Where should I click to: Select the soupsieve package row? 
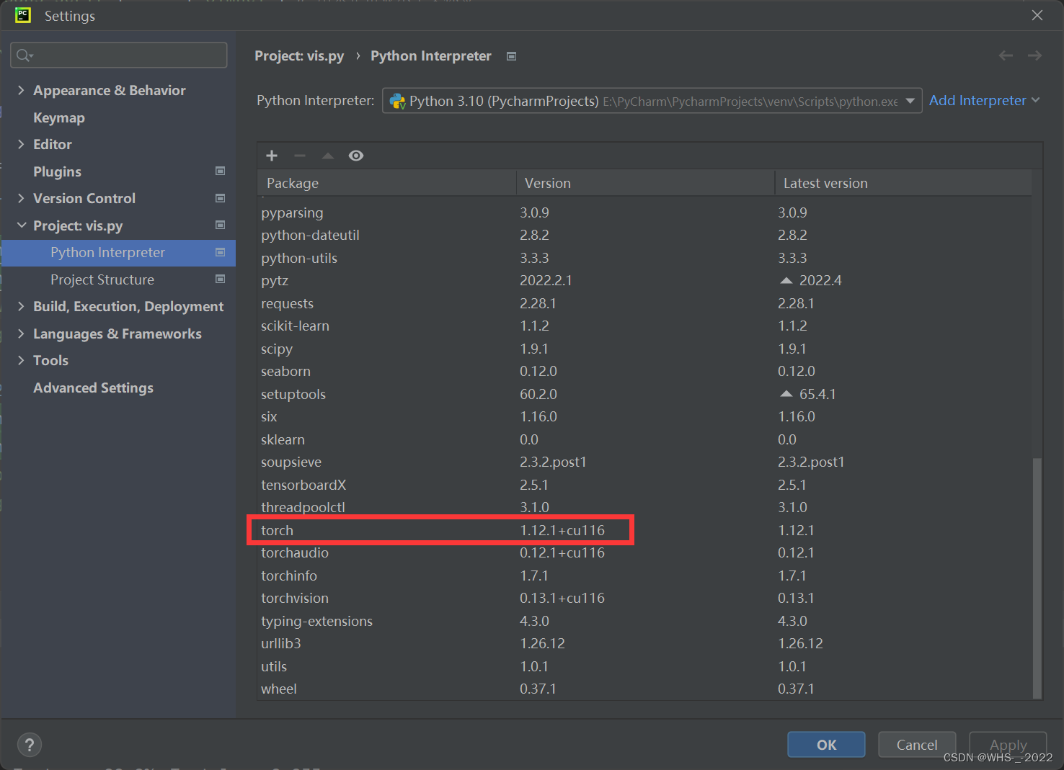tap(645, 462)
